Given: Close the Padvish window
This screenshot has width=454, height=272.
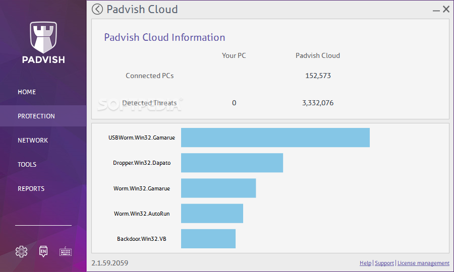Looking at the screenshot, I should point(446,9).
